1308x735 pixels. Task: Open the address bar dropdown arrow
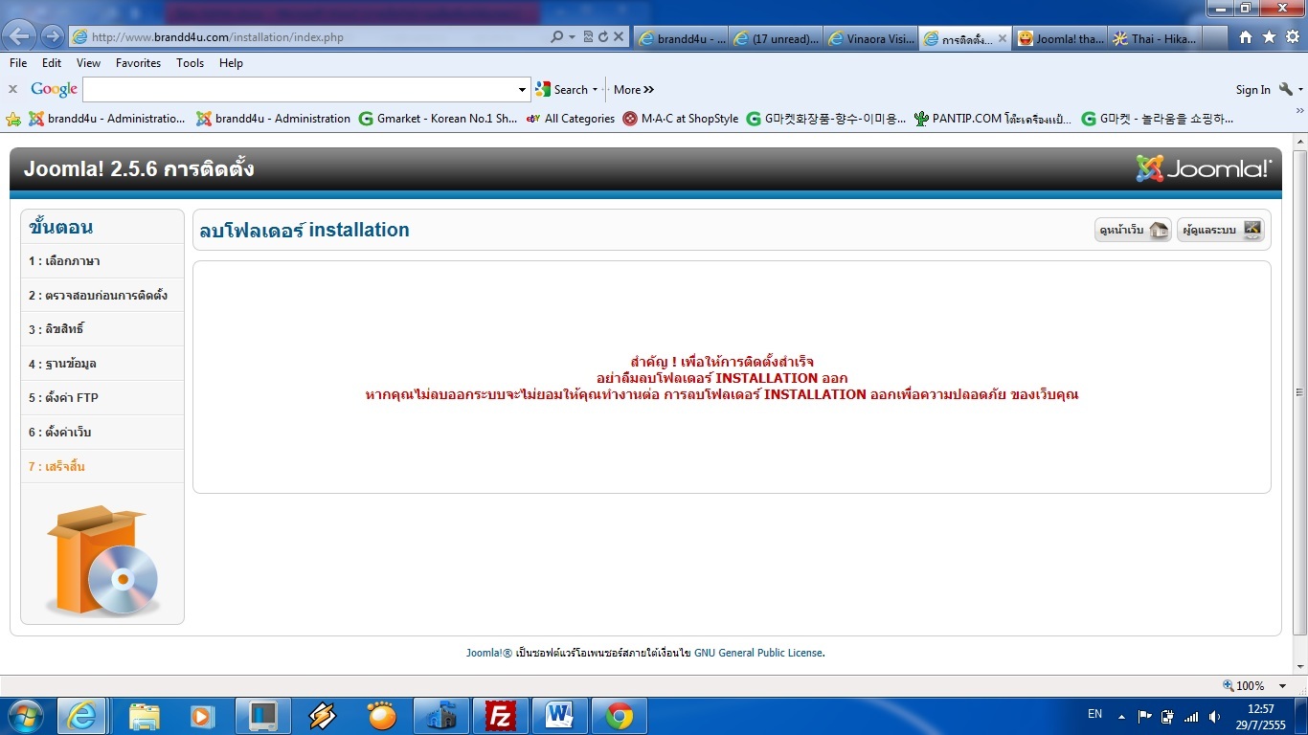573,37
